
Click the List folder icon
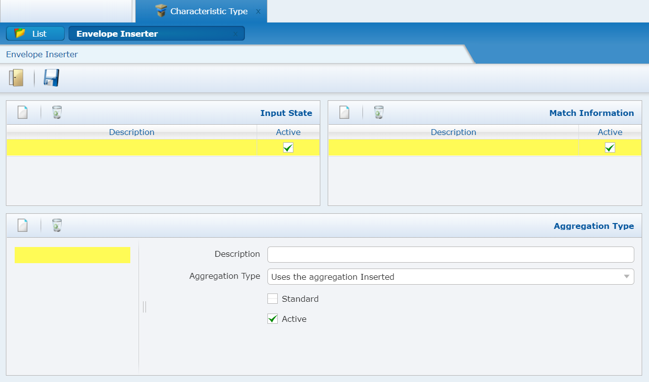click(20, 33)
